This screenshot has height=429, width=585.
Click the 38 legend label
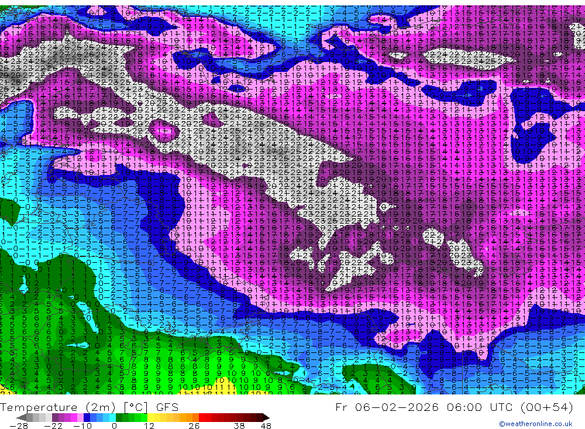[239, 426]
